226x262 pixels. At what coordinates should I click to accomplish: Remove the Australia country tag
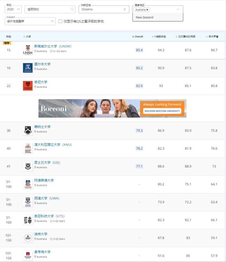pyautogui.click(x=147, y=10)
